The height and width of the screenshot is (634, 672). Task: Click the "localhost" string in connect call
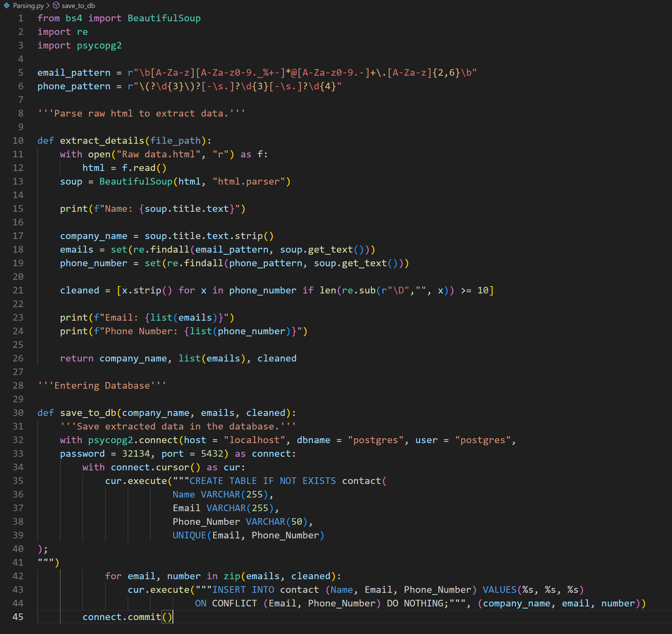[254, 440]
